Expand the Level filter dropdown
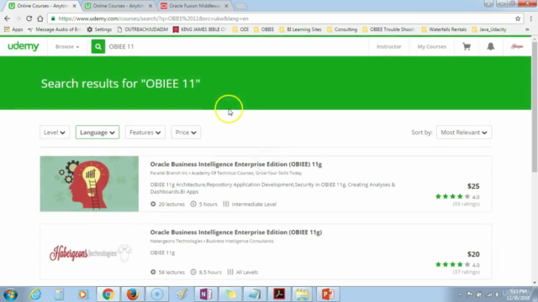 [x=55, y=133]
